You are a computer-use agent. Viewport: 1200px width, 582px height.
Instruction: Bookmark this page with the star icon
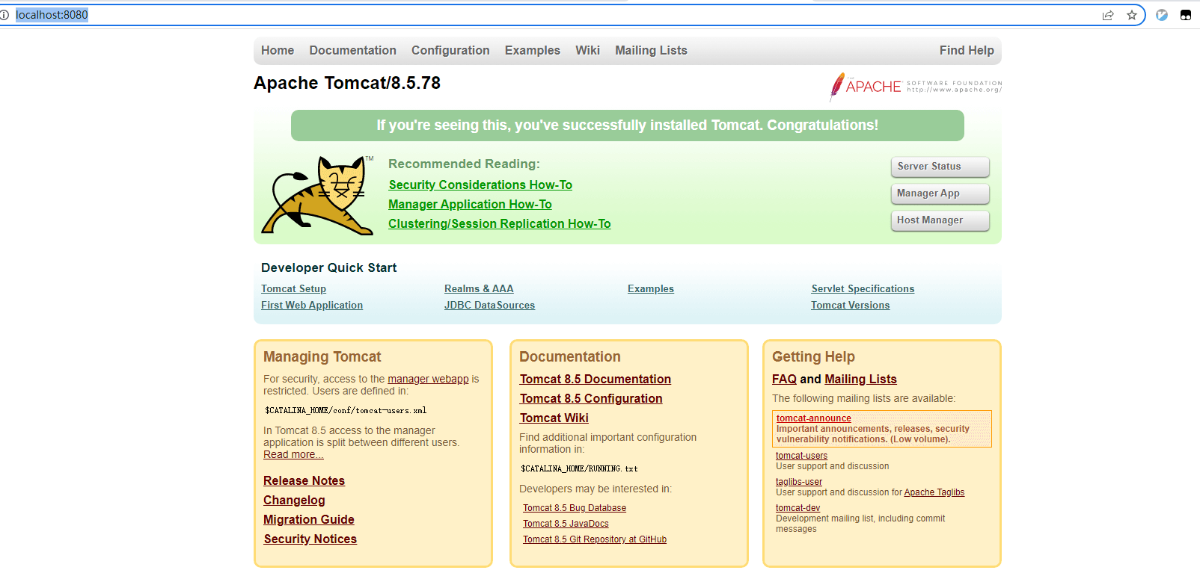pyautogui.click(x=1132, y=15)
